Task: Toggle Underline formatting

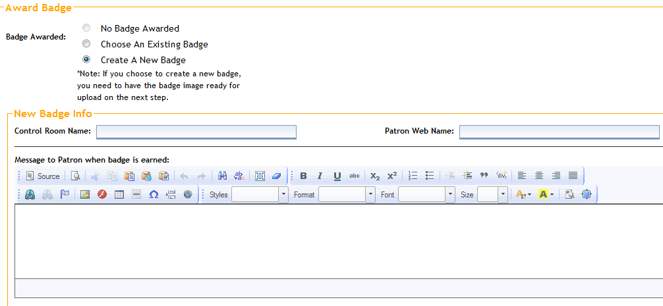Action: (337, 176)
